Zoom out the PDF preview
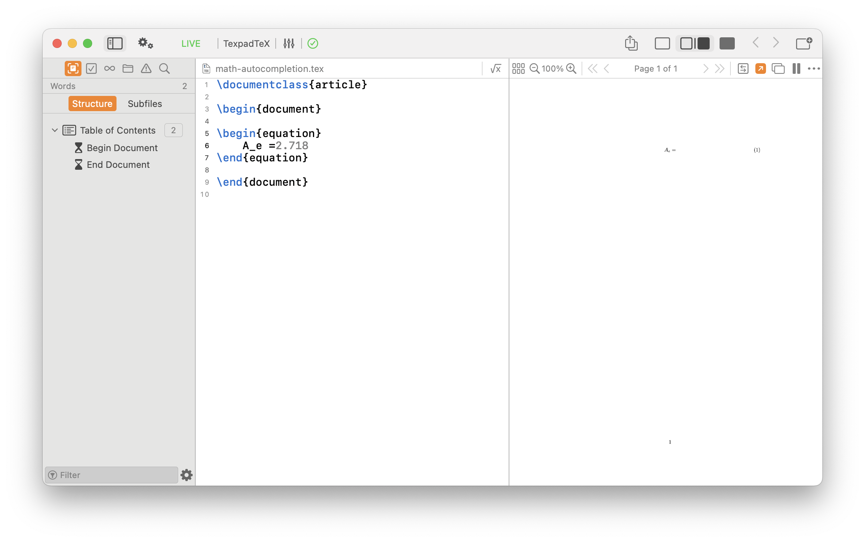The width and height of the screenshot is (865, 542). tap(535, 69)
